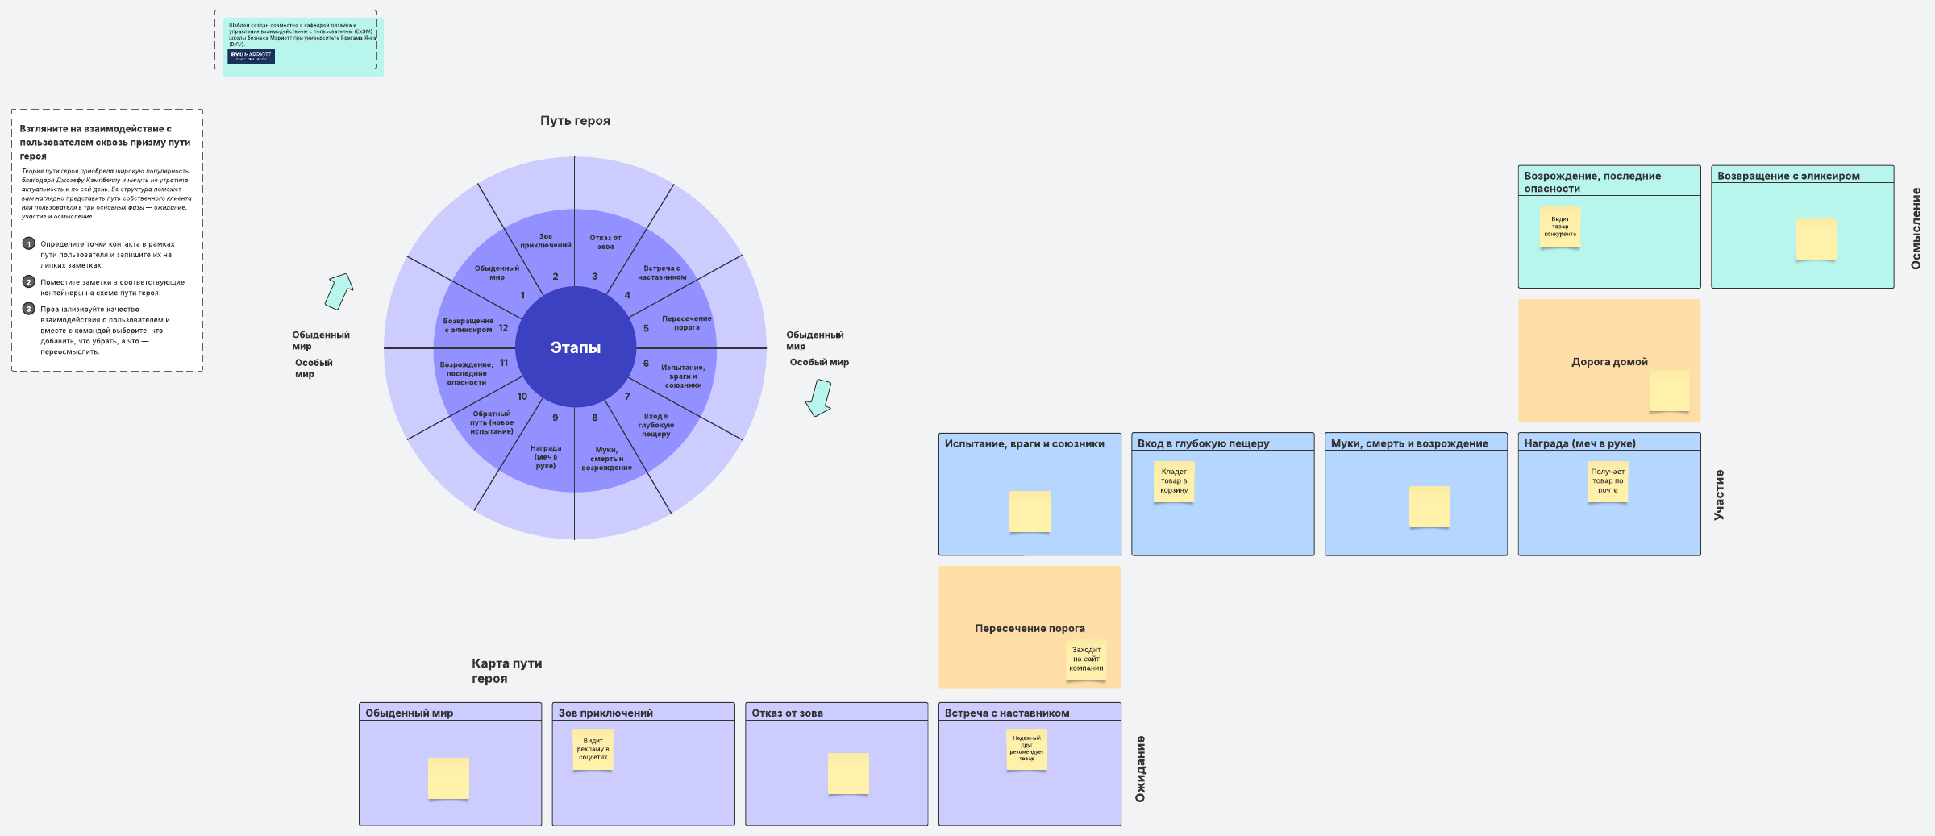Click the central "Этапы" circle of the wheel

point(575,347)
